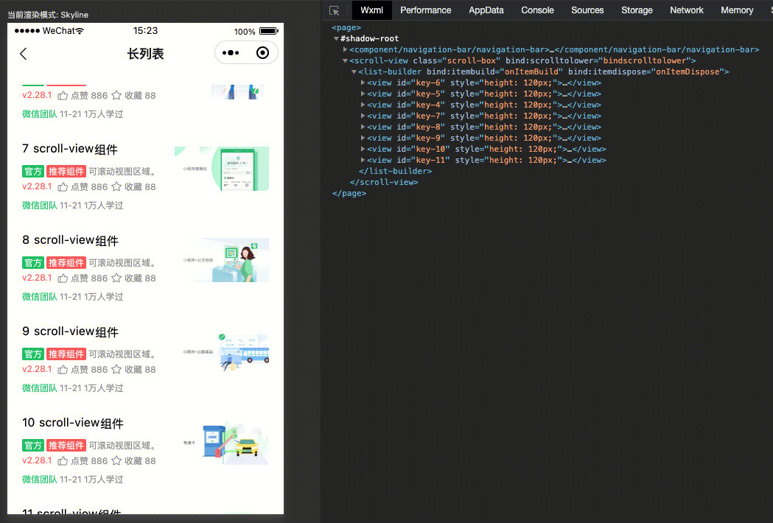This screenshot has height=523, width=773.
Task: Open thumbnail image of item 9
Action: tap(222, 351)
